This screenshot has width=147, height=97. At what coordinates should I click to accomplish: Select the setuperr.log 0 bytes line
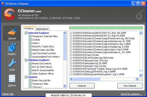[x=88, y=66]
